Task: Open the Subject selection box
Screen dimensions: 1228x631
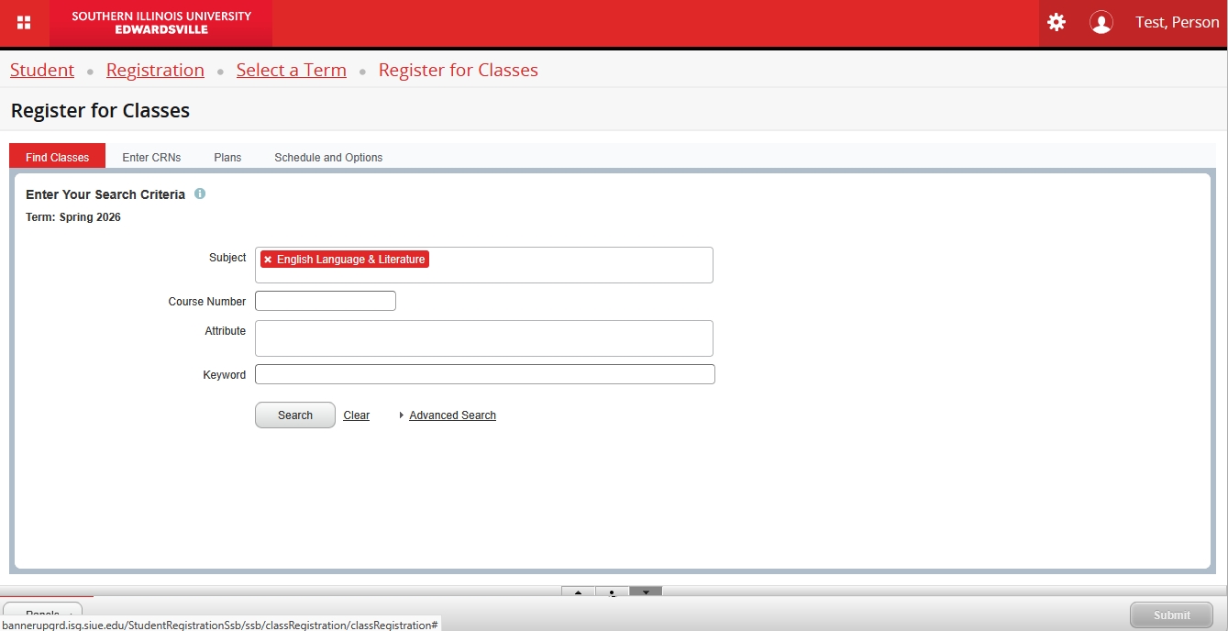Action: coord(569,265)
